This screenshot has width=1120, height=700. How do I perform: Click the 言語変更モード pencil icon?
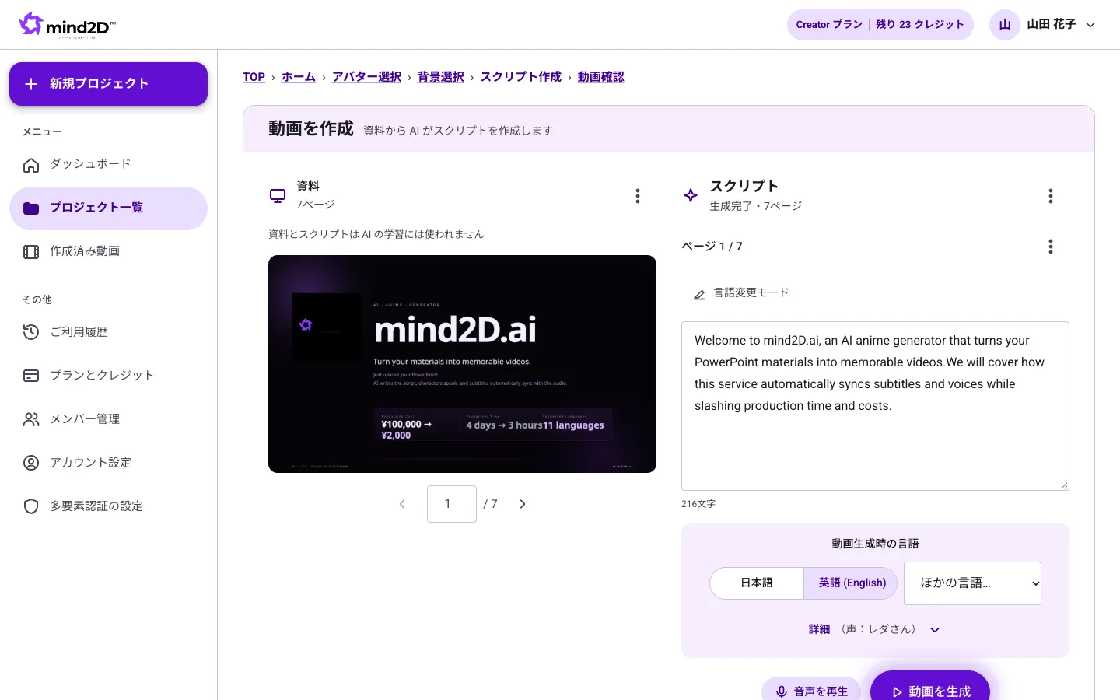point(699,294)
